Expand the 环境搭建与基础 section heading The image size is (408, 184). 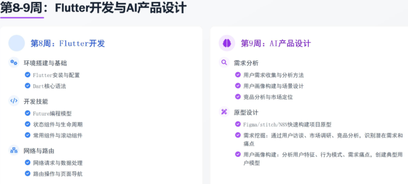(45, 63)
